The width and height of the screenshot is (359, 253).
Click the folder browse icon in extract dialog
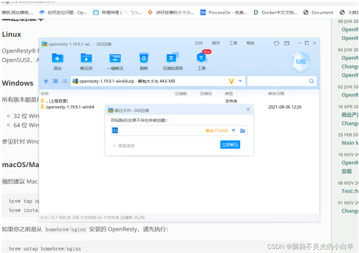point(243,130)
